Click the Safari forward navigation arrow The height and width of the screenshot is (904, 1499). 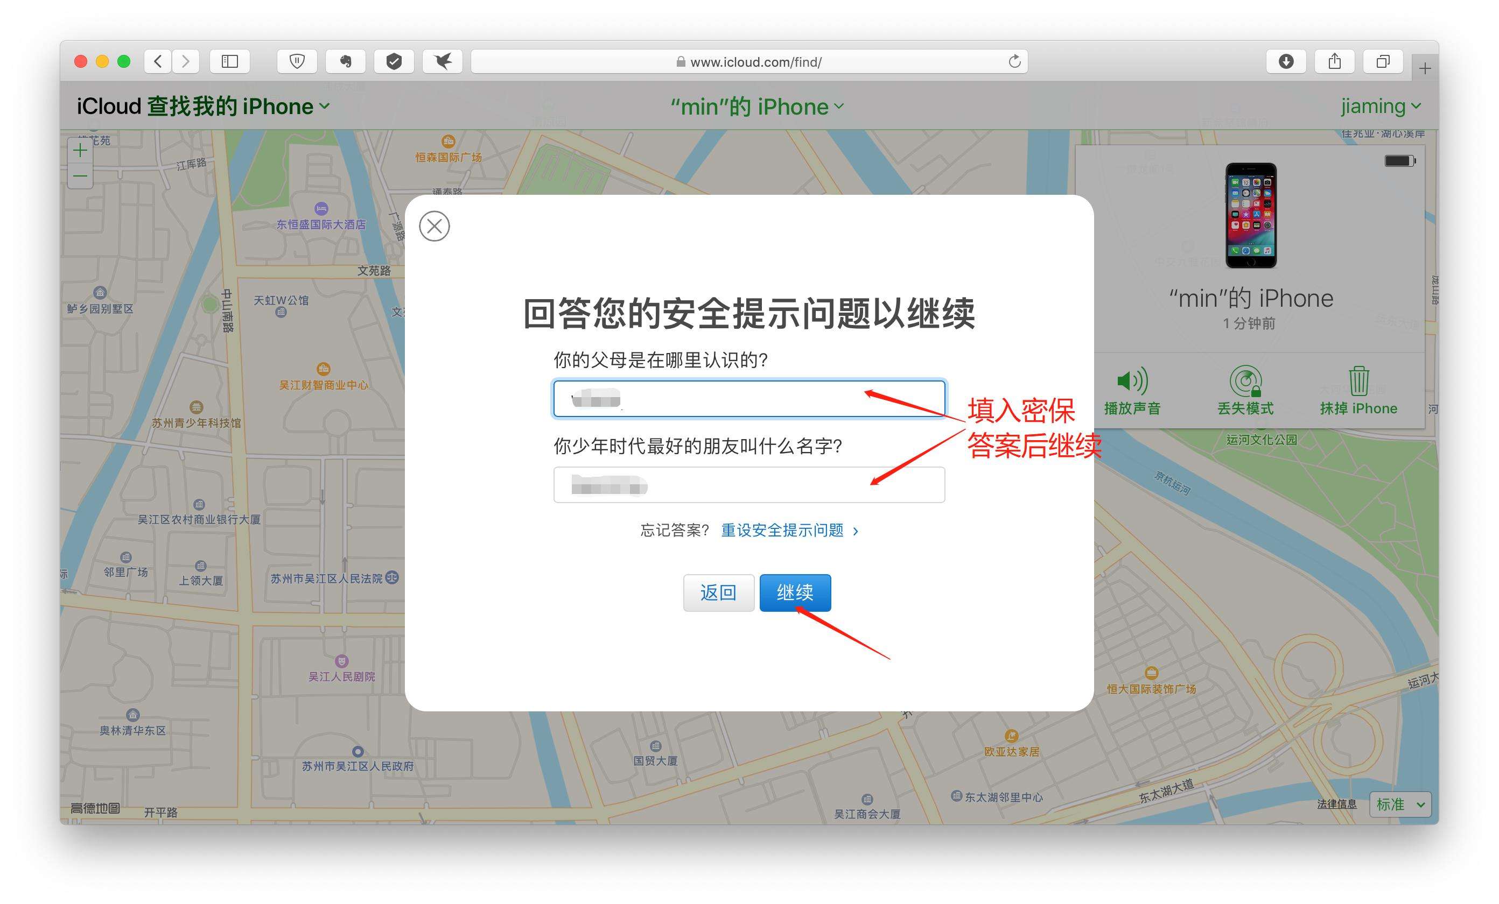click(x=186, y=61)
